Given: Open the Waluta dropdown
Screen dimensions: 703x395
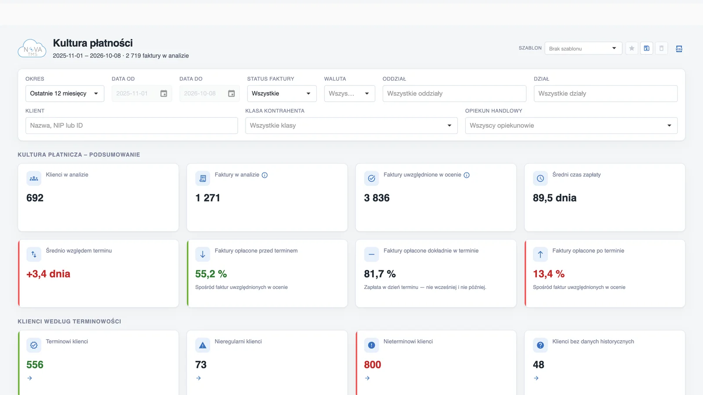Looking at the screenshot, I should click(x=349, y=93).
